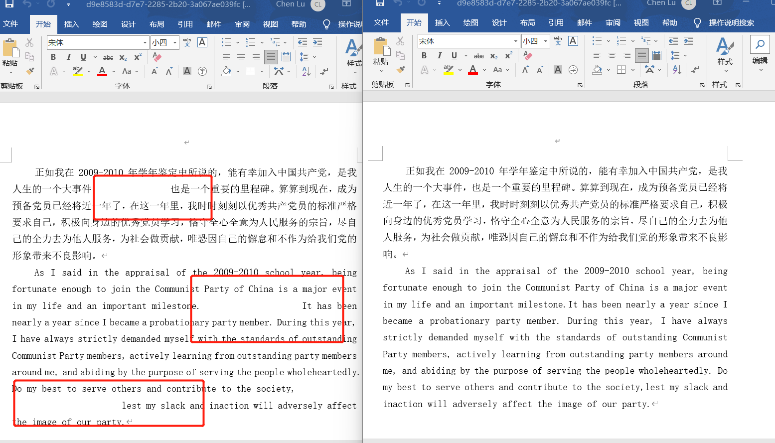775x443 pixels.
Task: Switch to the 插入 ribbon tab
Action: (x=71, y=22)
